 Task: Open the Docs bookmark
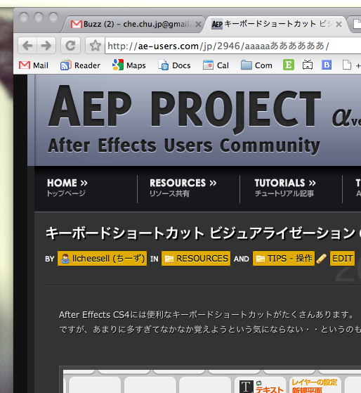coord(174,65)
